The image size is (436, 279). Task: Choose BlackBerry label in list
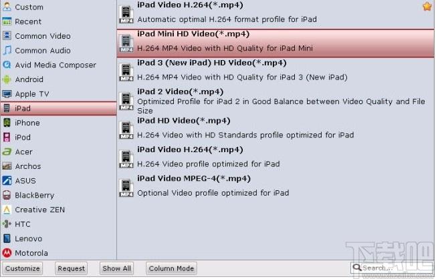[x=35, y=196]
